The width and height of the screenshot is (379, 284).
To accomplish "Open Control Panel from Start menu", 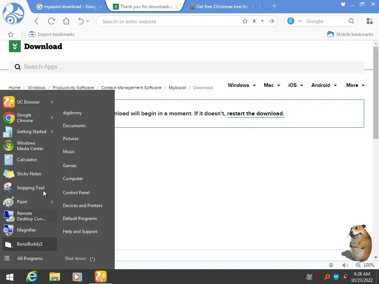I will [x=76, y=192].
